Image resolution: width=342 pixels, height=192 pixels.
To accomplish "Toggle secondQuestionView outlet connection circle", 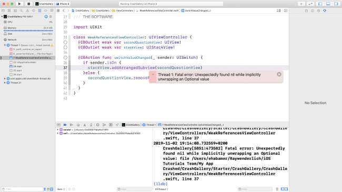I will click(x=65, y=42).
